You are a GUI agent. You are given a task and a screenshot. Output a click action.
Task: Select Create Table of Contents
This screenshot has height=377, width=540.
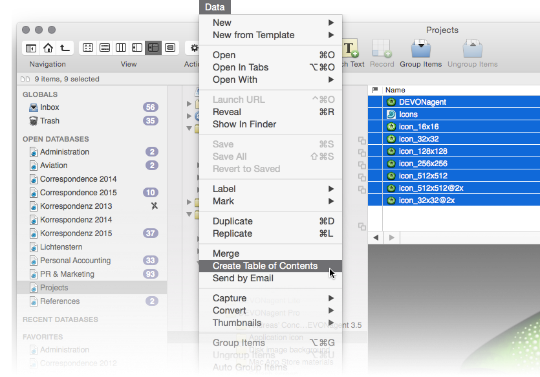click(x=271, y=266)
